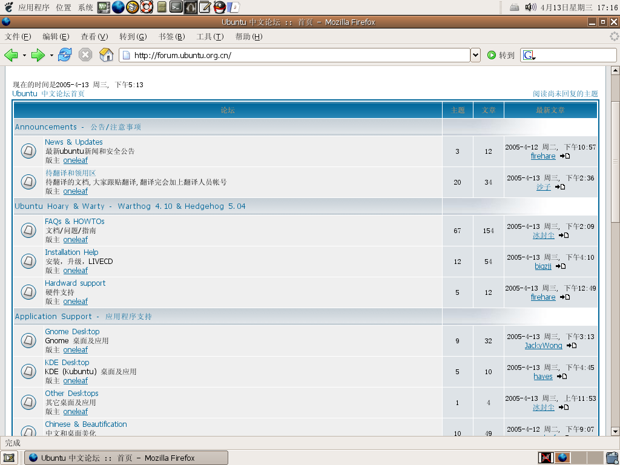Open the 文件(F) menu
Image resolution: width=620 pixels, height=465 pixels.
(18, 37)
